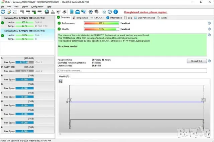
Task: Select the U: drive partition entry
Action: [27, 103]
